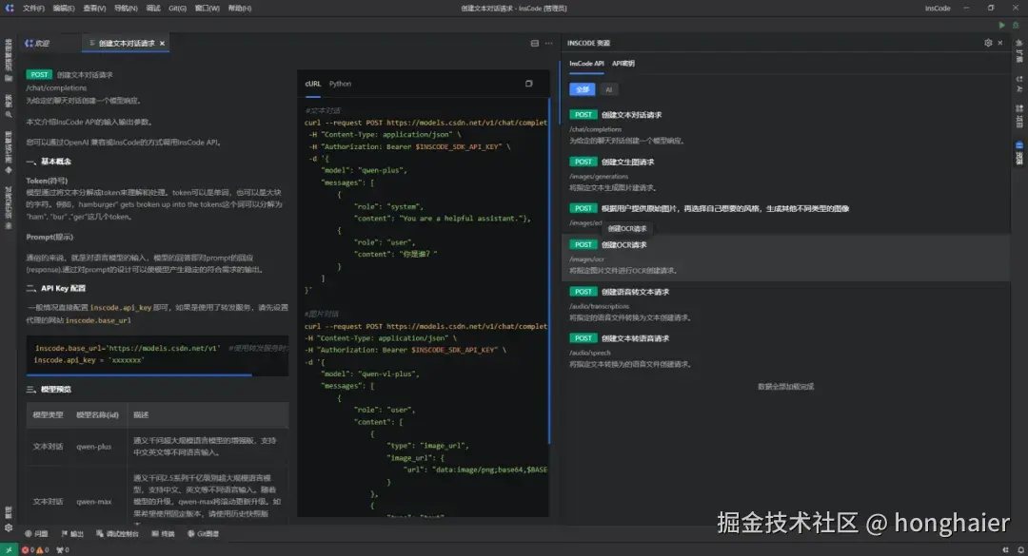Click the qwen-max cell in model table

point(93,502)
